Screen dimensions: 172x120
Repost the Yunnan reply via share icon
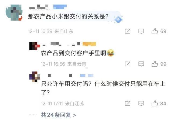coord(128,64)
